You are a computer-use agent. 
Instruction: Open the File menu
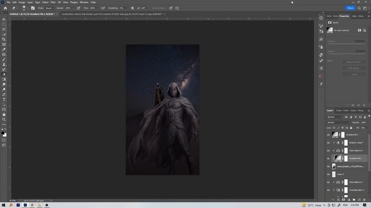[x=8, y=2]
